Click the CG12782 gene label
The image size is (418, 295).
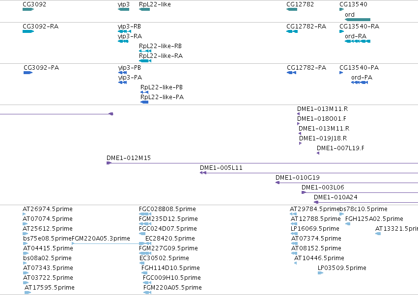point(300,4)
